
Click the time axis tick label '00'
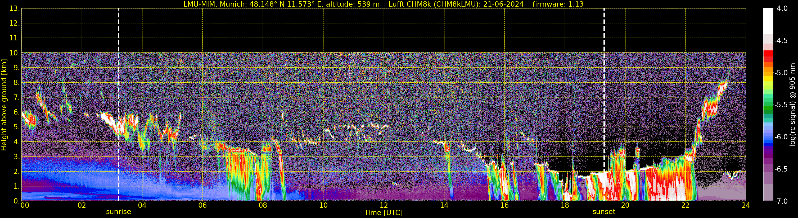pyautogui.click(x=24, y=205)
